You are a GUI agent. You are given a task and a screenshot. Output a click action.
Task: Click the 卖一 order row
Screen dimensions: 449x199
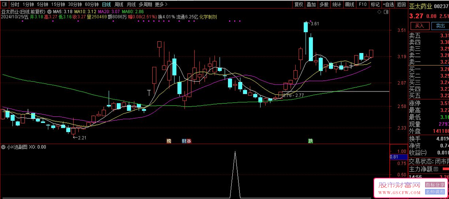[429, 62]
